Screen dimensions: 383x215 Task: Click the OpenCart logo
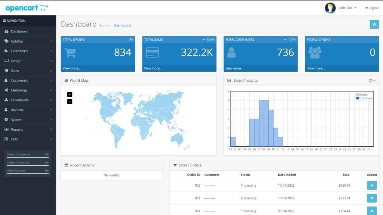pos(27,8)
